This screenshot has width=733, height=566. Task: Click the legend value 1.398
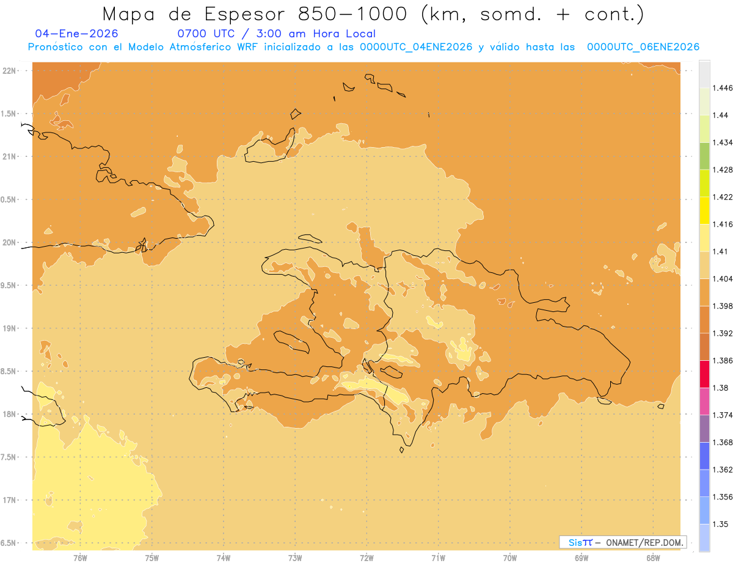(723, 306)
